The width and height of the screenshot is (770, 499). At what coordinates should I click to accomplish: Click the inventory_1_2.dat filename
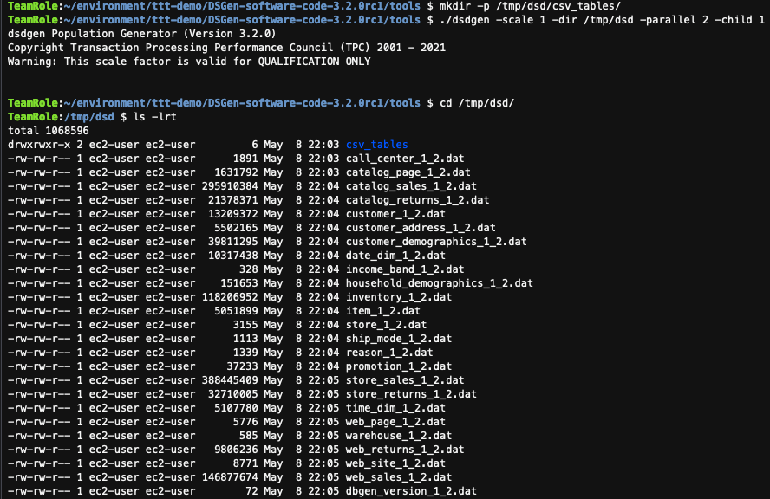point(399,297)
